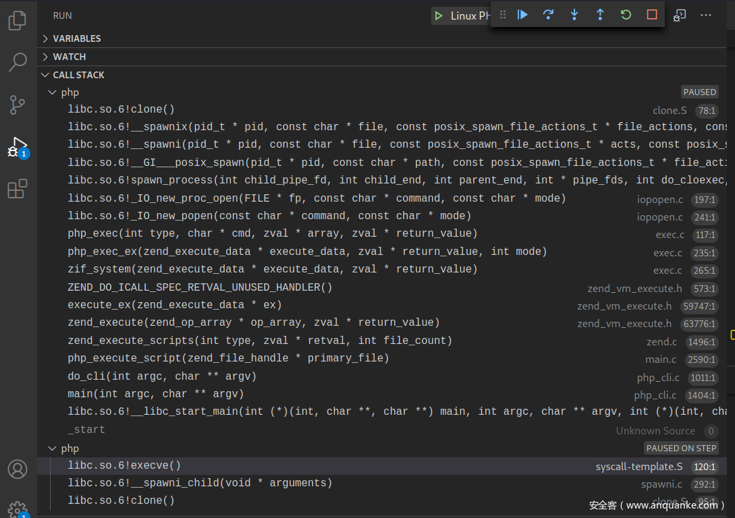Expand the WATCH section
The height and width of the screenshot is (518, 735).
[70, 57]
